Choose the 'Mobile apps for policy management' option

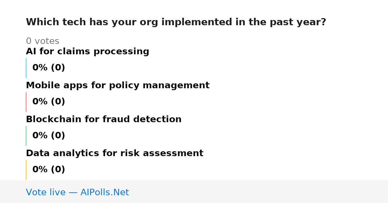pos(118,86)
